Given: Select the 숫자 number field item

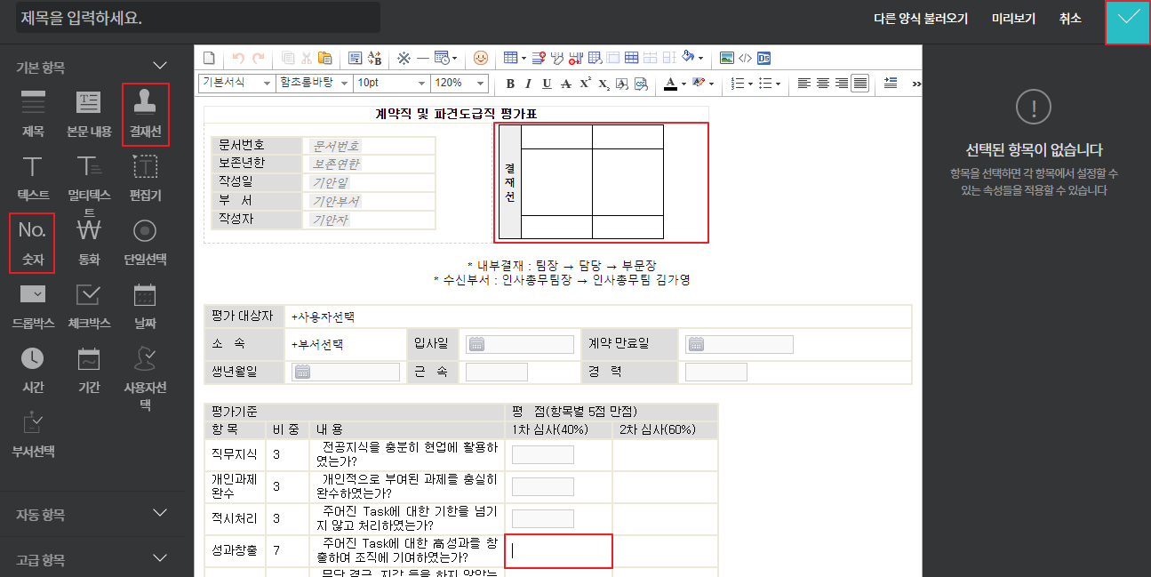Looking at the screenshot, I should pyautogui.click(x=32, y=242).
